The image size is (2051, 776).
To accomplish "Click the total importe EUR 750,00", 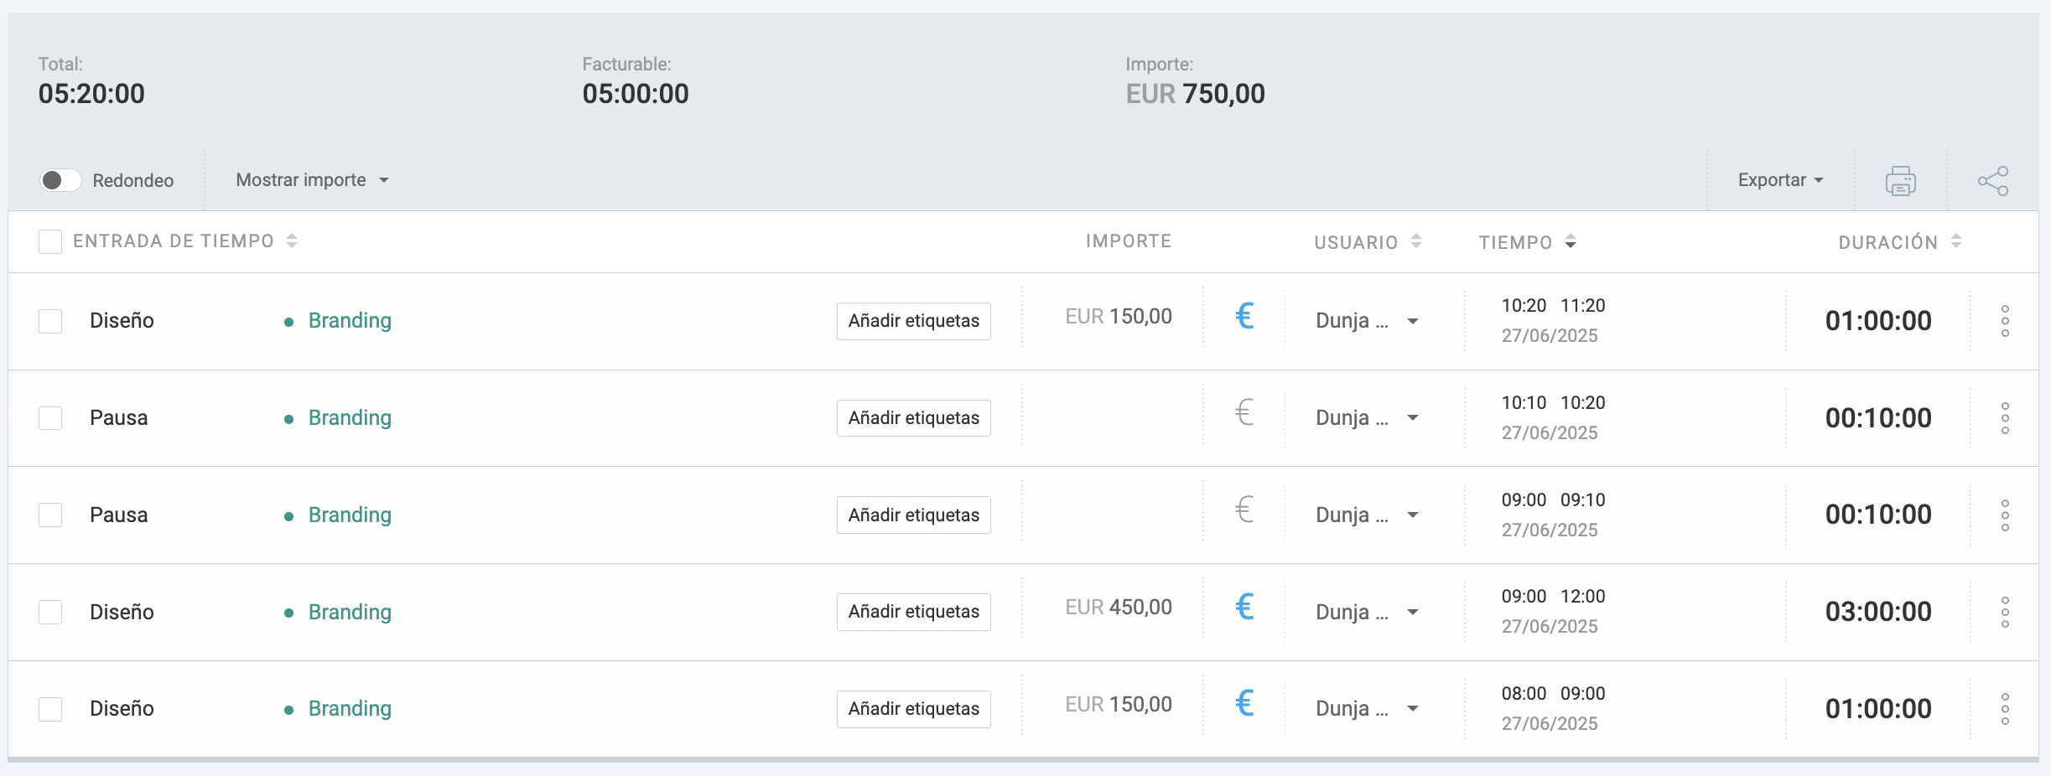I will coord(1195,94).
